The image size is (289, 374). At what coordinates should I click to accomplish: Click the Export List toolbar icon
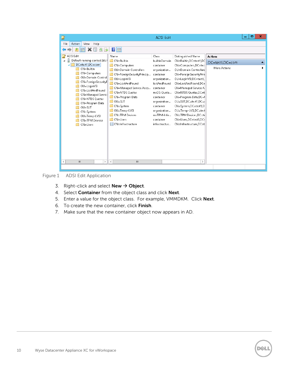click(x=106, y=50)
